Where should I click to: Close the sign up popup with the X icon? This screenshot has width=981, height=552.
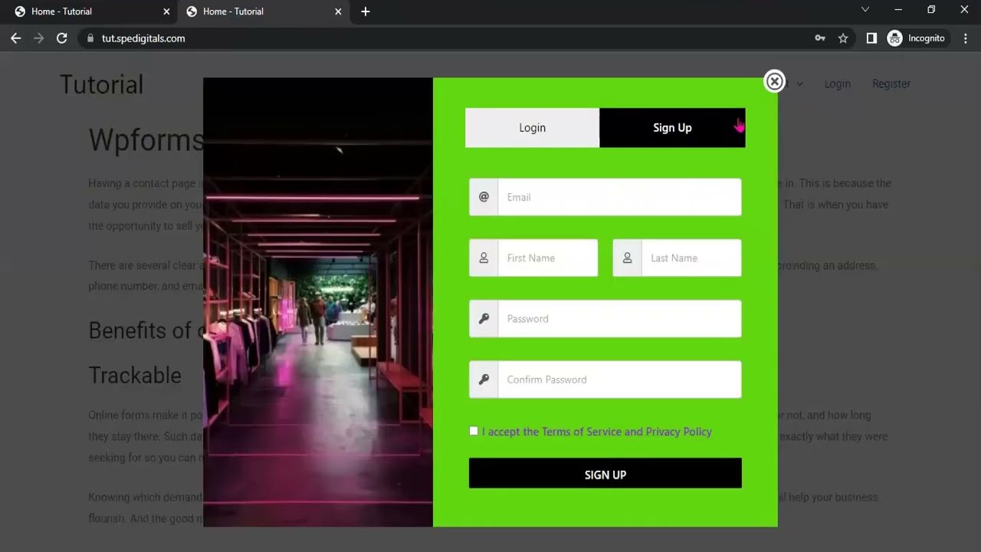(775, 81)
